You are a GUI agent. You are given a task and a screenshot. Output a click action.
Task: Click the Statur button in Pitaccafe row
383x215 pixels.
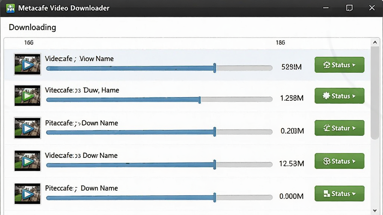pos(339,128)
